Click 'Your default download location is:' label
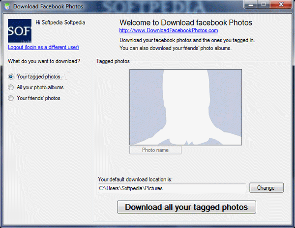Image resolution: width=295 pixels, height=228 pixels. pos(135,179)
